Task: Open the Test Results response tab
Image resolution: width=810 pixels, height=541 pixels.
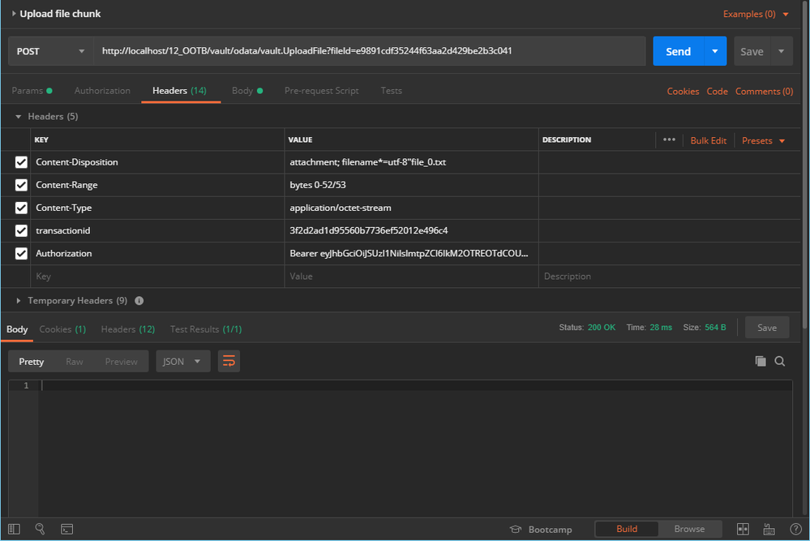Action: [205, 328]
